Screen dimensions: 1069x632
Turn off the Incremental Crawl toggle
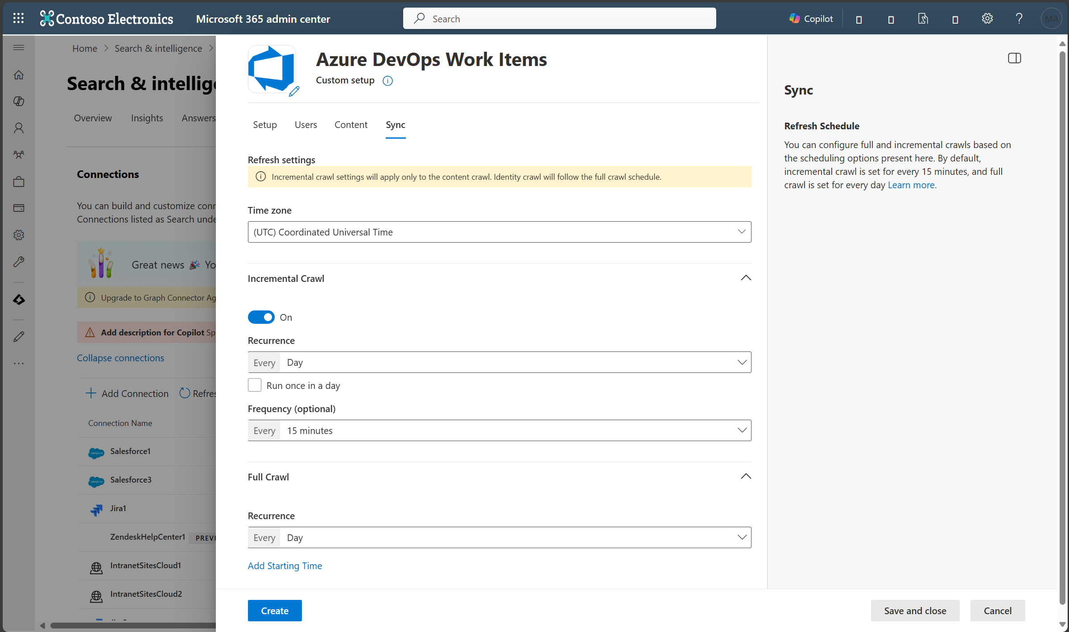click(x=261, y=317)
